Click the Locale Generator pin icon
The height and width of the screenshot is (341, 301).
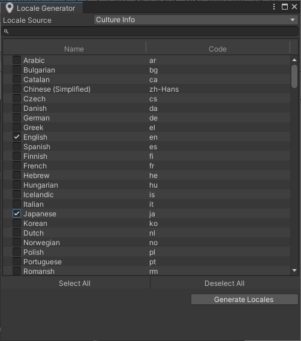pyautogui.click(x=10, y=8)
